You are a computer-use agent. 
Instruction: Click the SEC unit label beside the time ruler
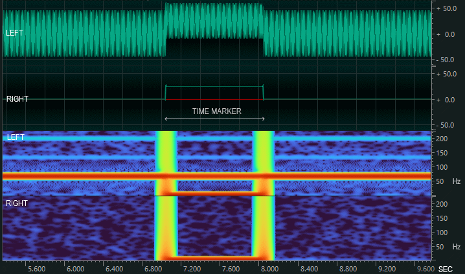[x=445, y=268]
